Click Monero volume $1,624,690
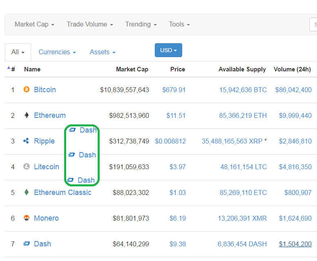The height and width of the screenshot is (261, 317). 295,218
